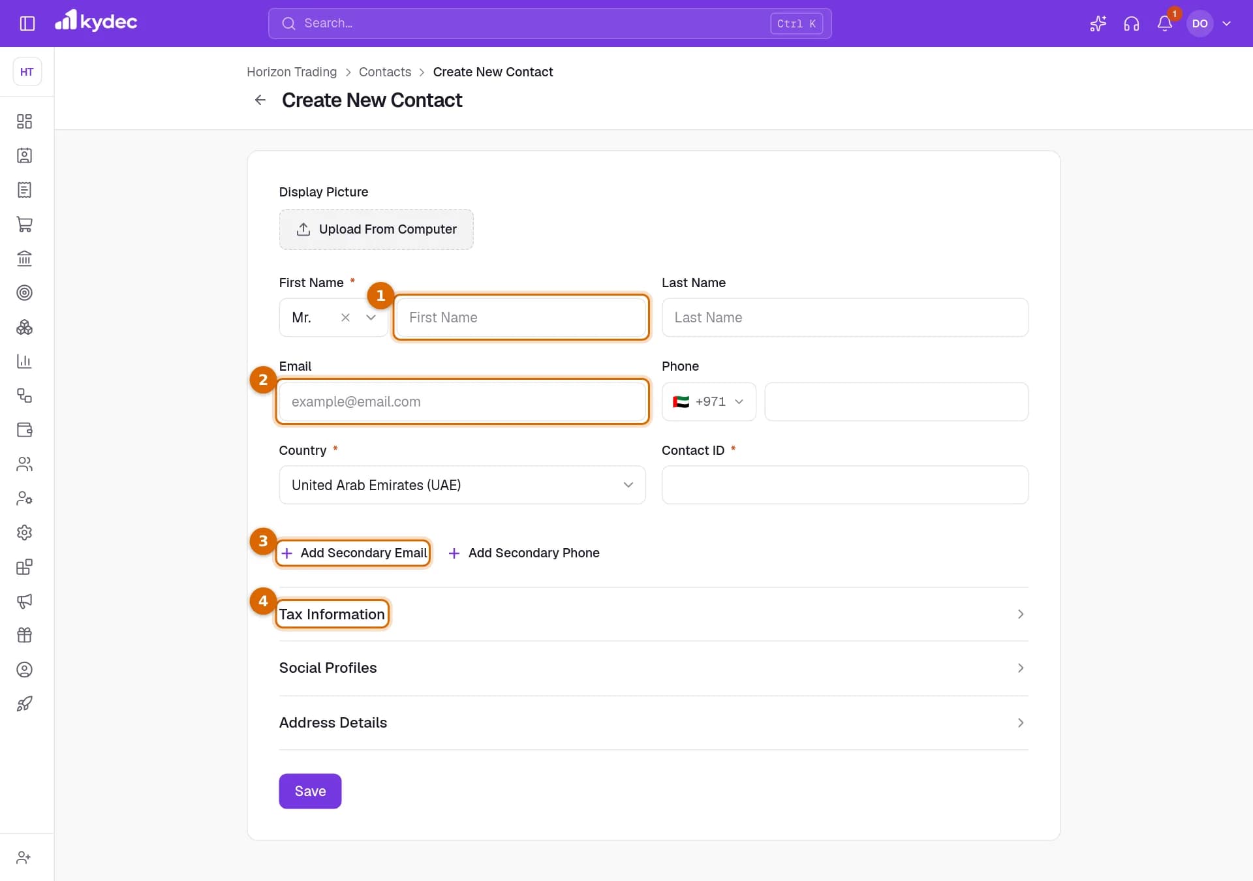
Task: Expand the Tax Information section
Action: click(653, 614)
